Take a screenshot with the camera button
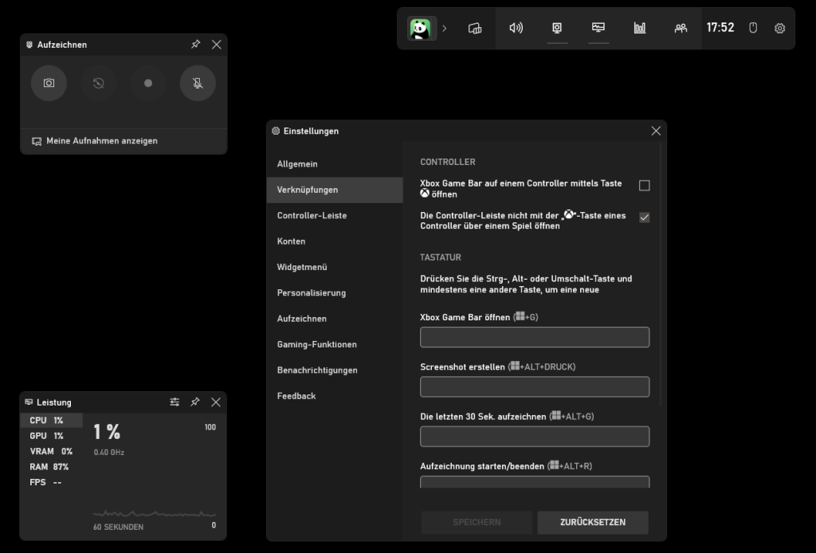 click(49, 83)
